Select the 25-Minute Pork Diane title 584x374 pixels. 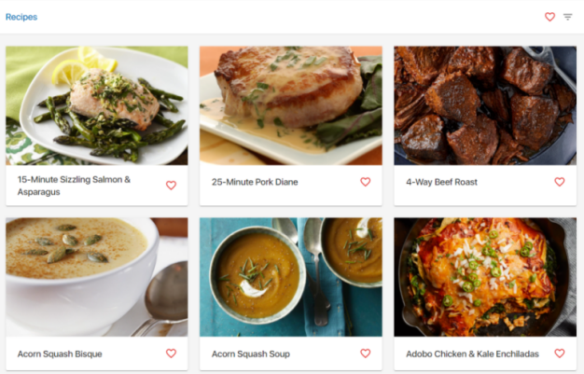click(255, 182)
